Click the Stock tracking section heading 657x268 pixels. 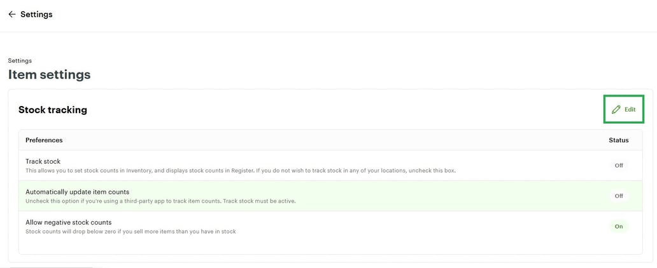(x=53, y=110)
